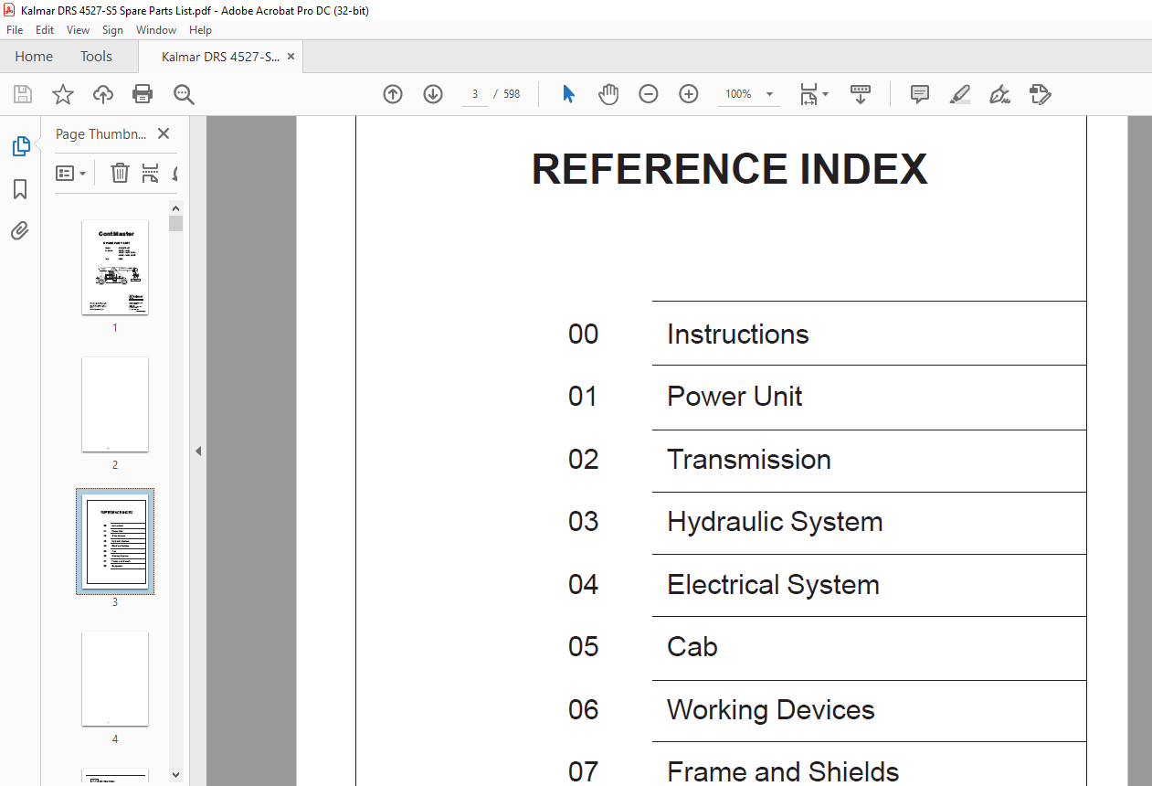Open the Attachments paperclip panel

(x=20, y=230)
